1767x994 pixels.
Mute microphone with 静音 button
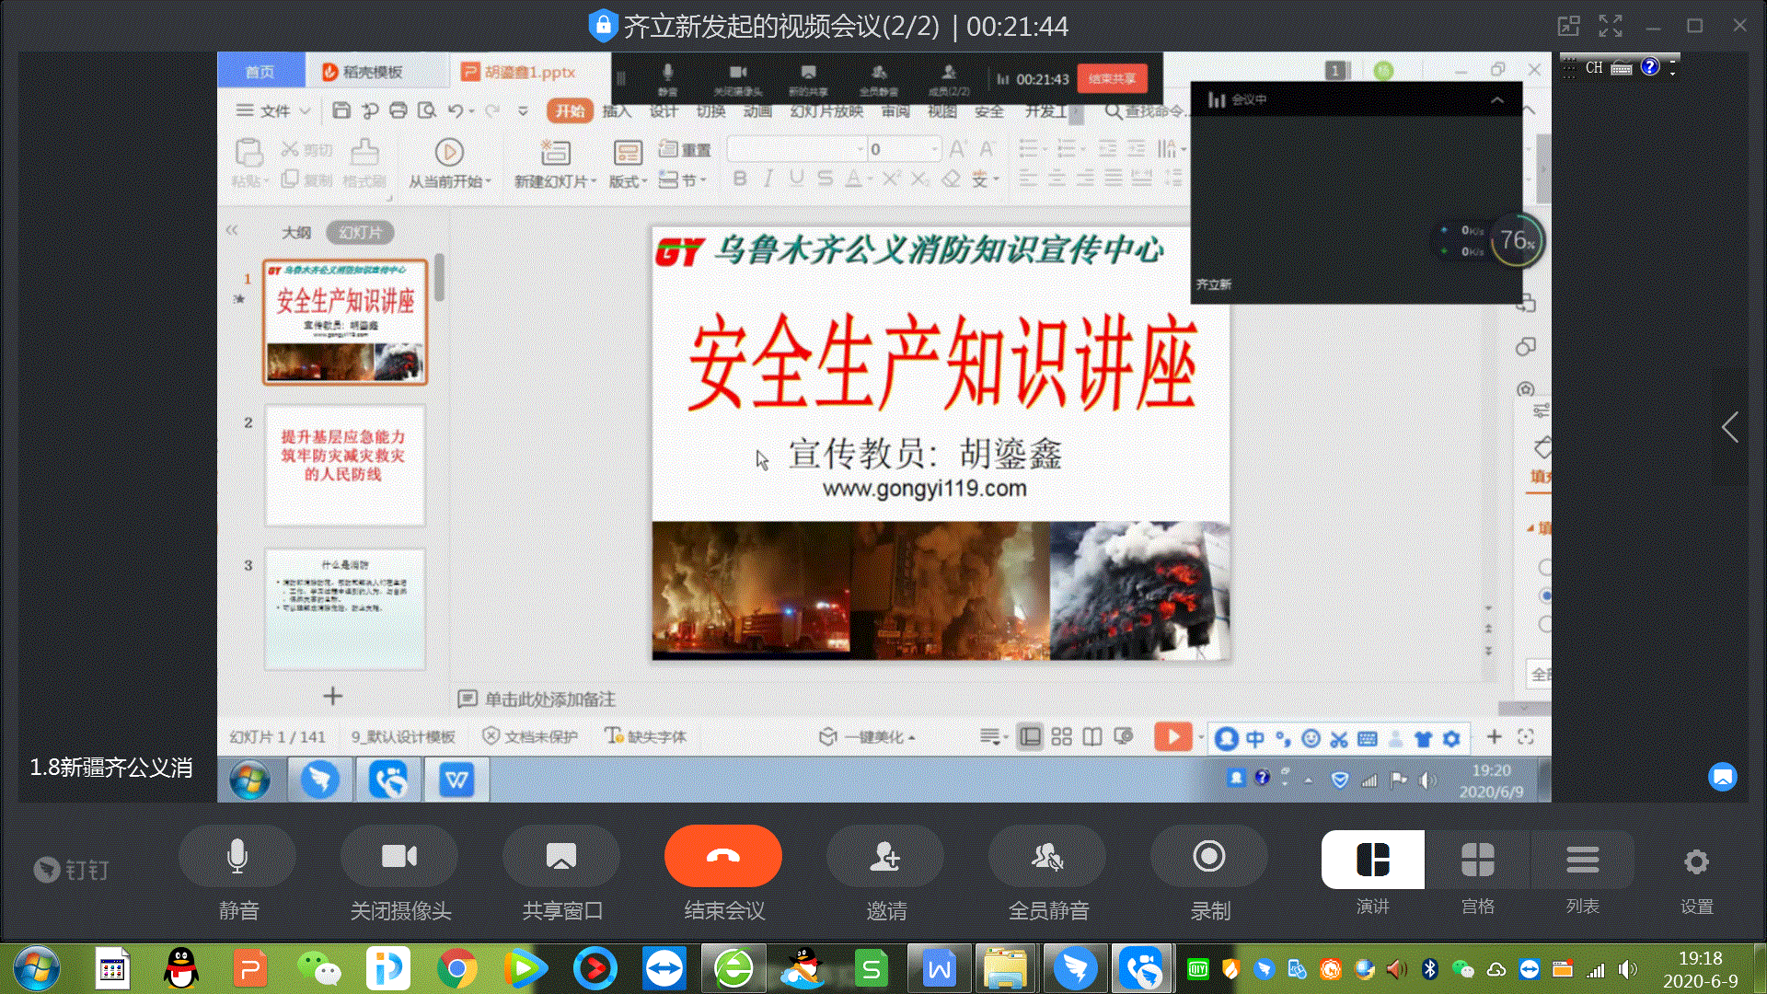[x=237, y=857]
